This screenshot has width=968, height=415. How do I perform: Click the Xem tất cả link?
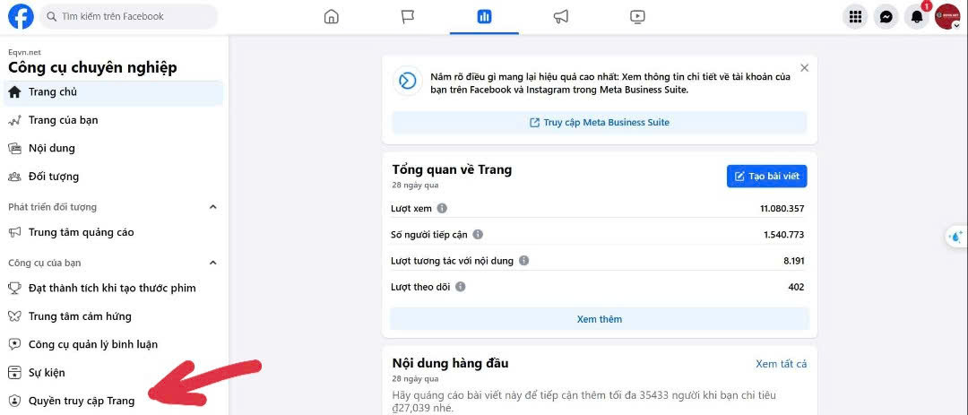coord(781,364)
